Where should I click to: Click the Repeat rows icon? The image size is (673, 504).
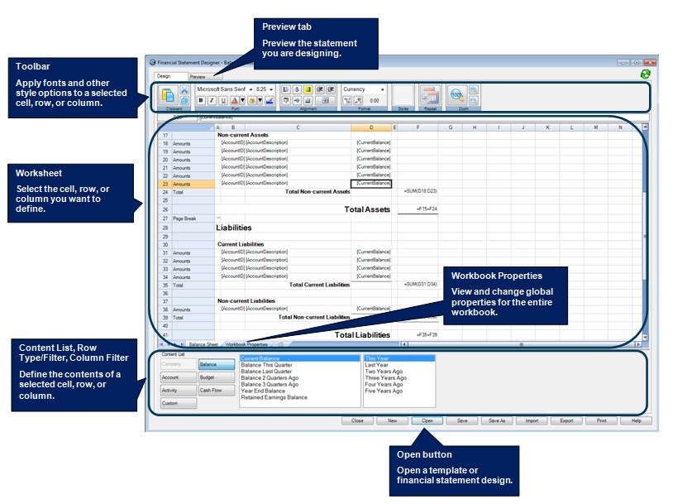click(x=429, y=94)
